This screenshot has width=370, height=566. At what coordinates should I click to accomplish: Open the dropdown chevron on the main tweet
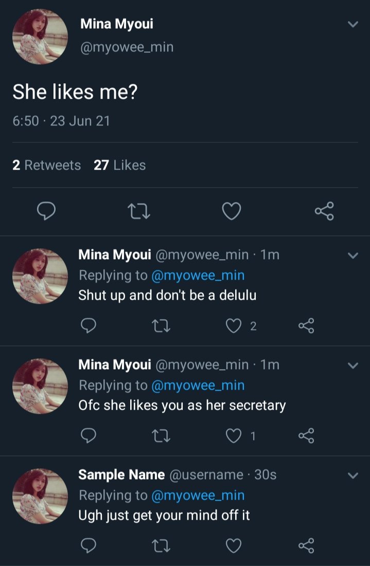[x=353, y=24]
